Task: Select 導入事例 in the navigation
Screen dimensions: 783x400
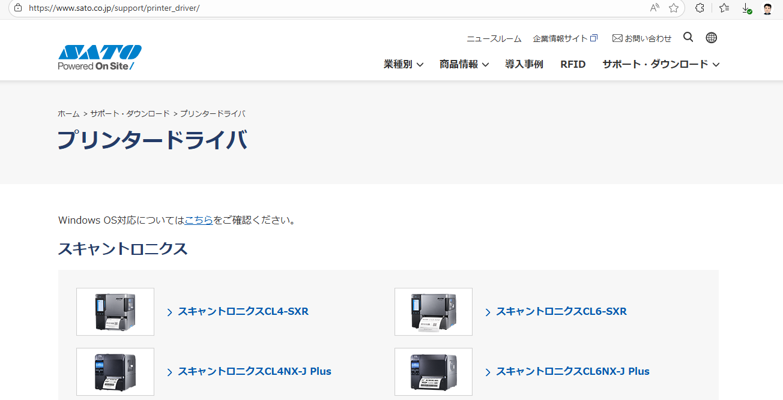Action: coord(524,64)
